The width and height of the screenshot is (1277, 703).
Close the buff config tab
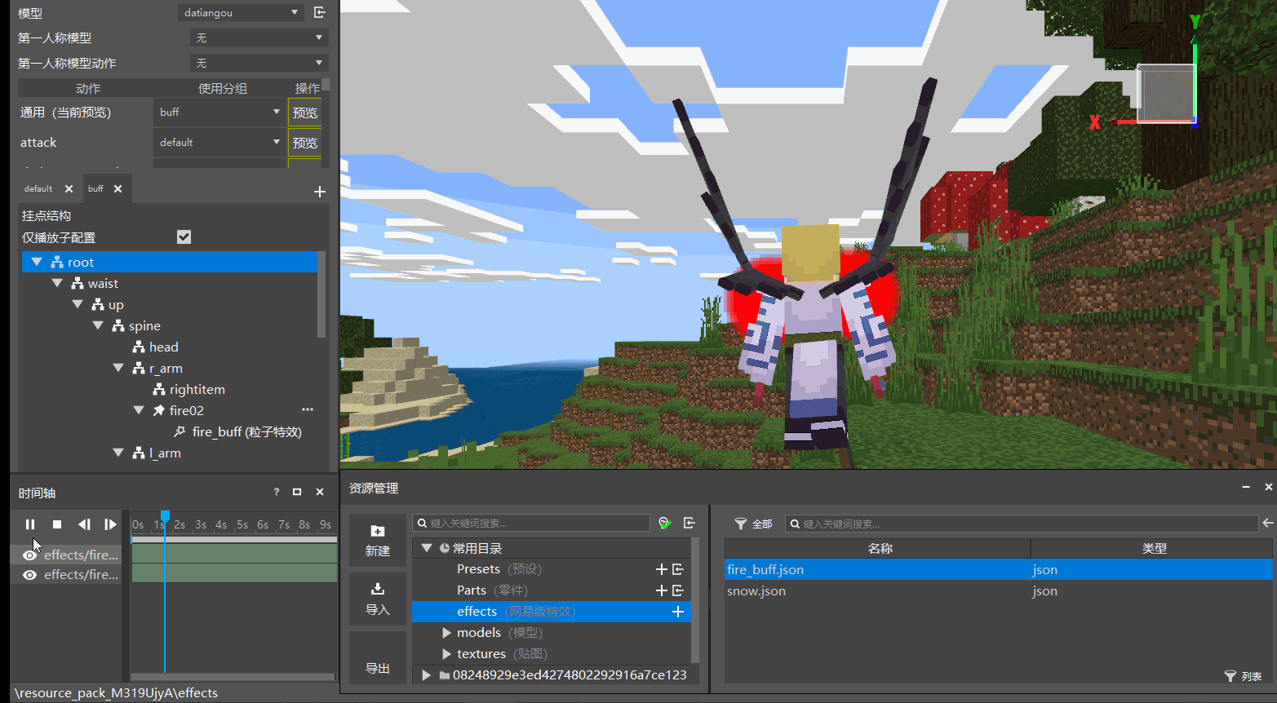pyautogui.click(x=118, y=188)
